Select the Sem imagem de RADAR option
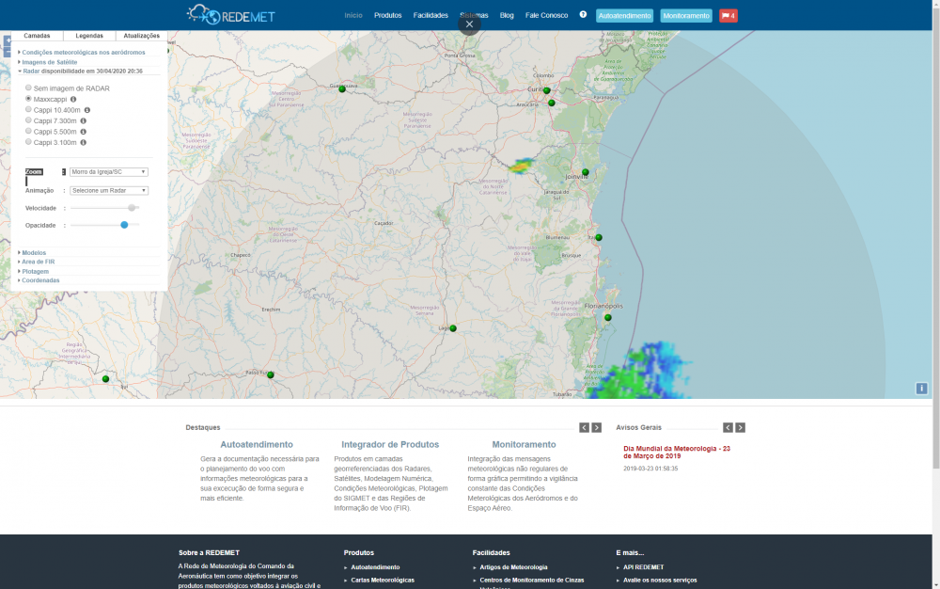940x589 pixels. click(x=28, y=88)
